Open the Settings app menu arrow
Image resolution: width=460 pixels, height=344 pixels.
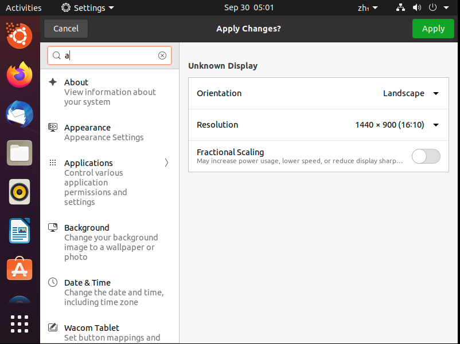111,8
